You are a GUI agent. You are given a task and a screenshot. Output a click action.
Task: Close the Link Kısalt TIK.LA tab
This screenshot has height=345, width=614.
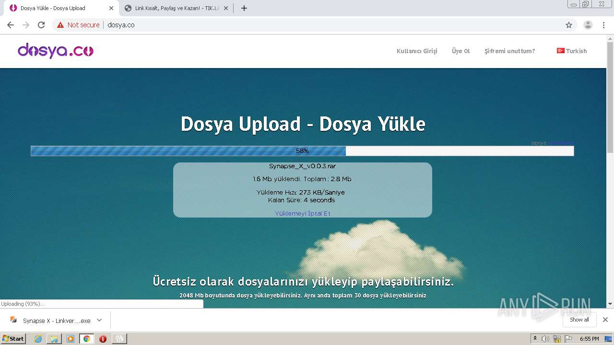226,8
